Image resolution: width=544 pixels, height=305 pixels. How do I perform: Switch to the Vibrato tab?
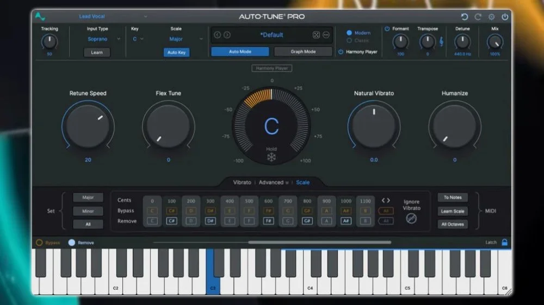click(x=242, y=182)
